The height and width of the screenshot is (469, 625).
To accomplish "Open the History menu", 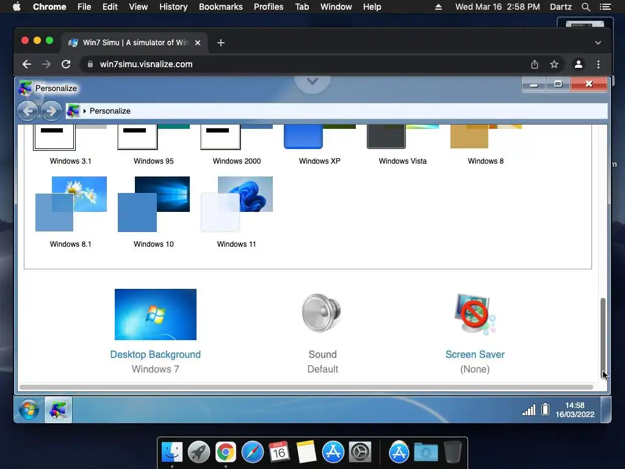I will point(173,7).
